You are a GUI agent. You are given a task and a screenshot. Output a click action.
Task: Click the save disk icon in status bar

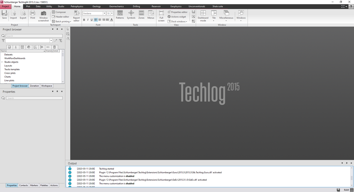pos(338,190)
